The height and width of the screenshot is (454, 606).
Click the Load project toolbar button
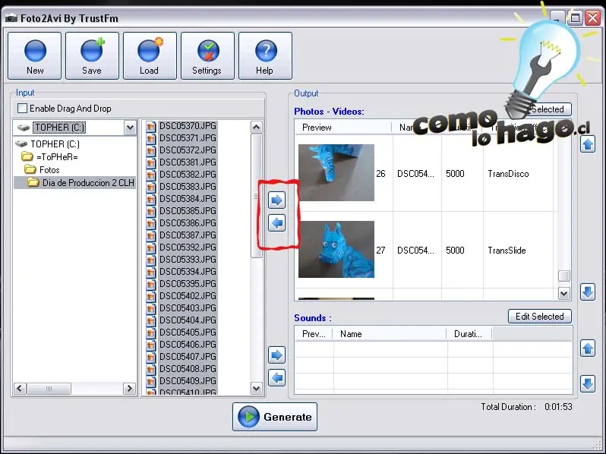coord(150,56)
